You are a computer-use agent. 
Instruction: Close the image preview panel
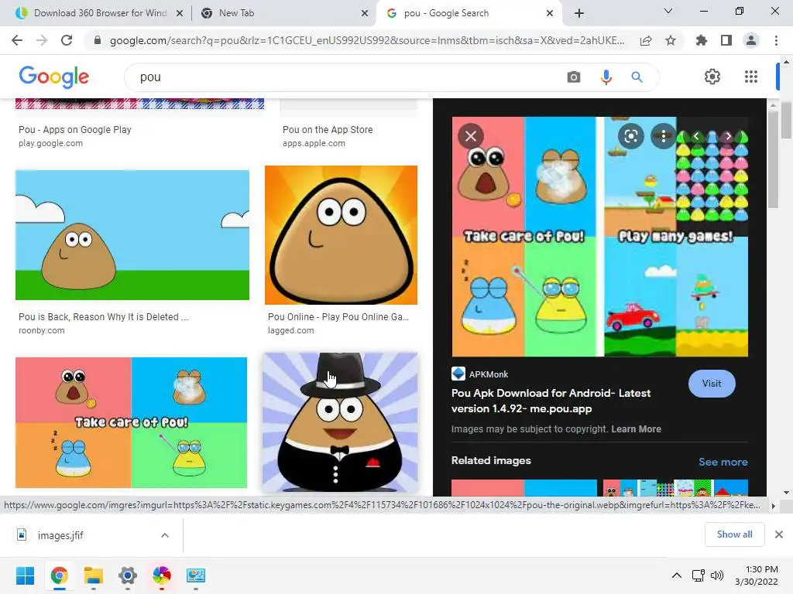(471, 136)
